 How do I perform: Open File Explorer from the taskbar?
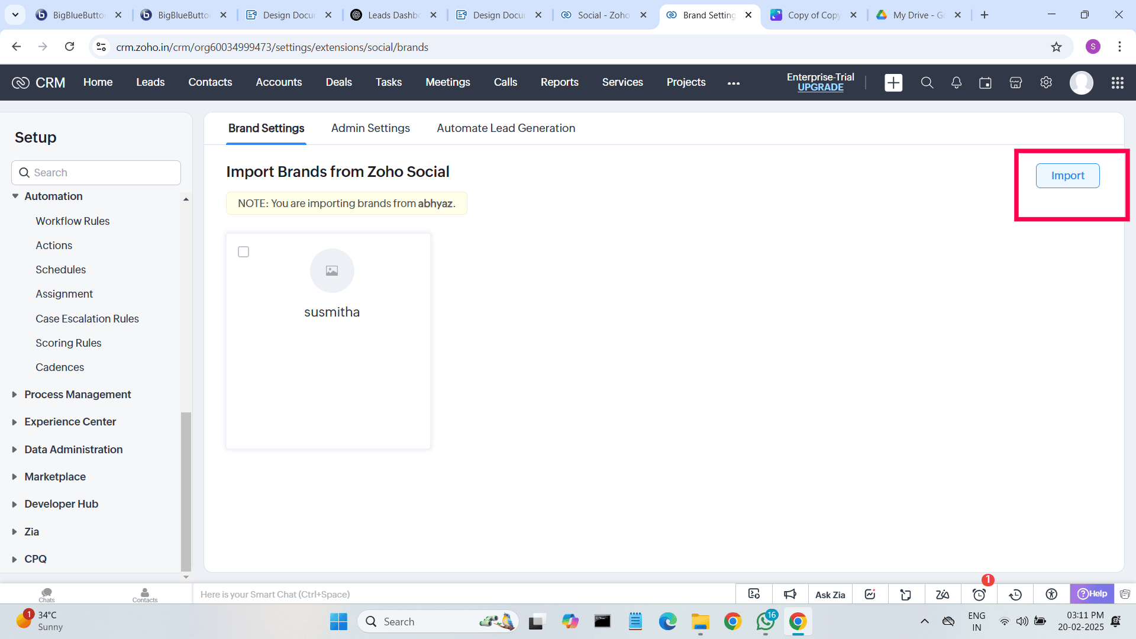(x=700, y=621)
